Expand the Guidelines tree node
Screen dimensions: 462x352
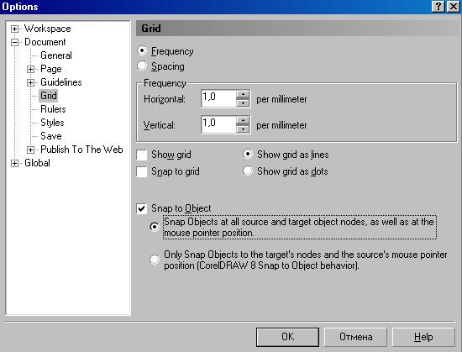click(x=30, y=83)
